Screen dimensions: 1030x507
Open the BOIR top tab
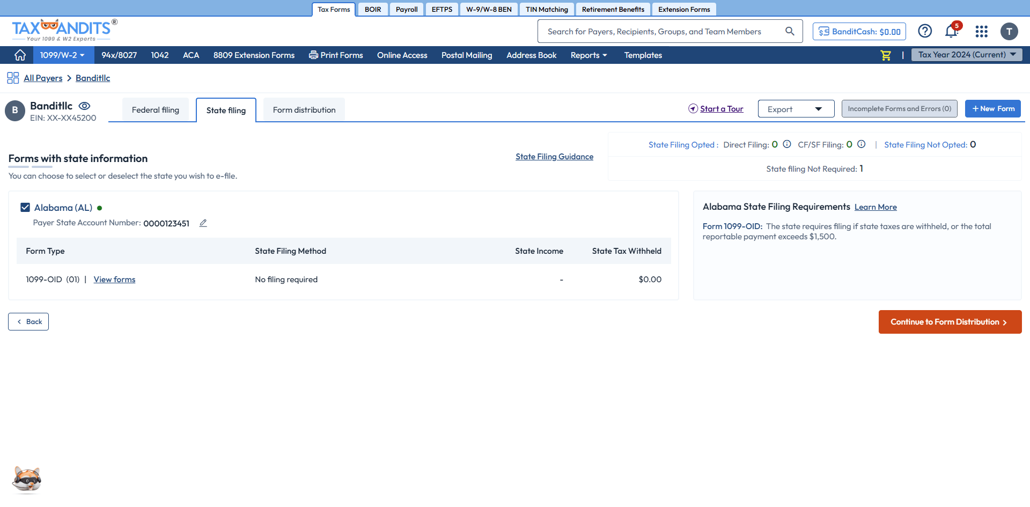(x=373, y=9)
